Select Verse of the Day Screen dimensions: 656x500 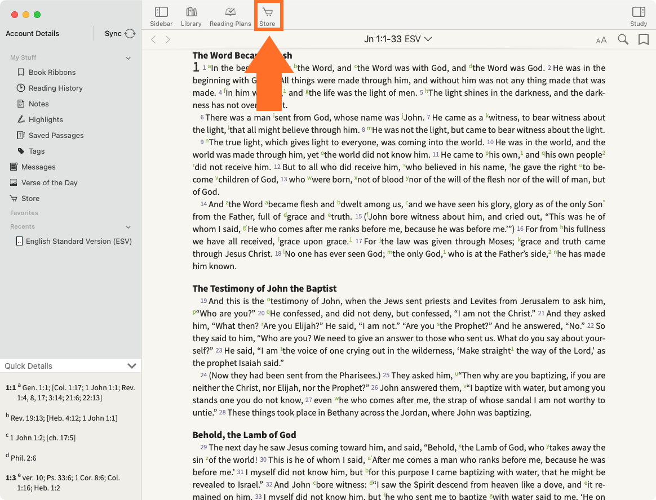tap(50, 182)
